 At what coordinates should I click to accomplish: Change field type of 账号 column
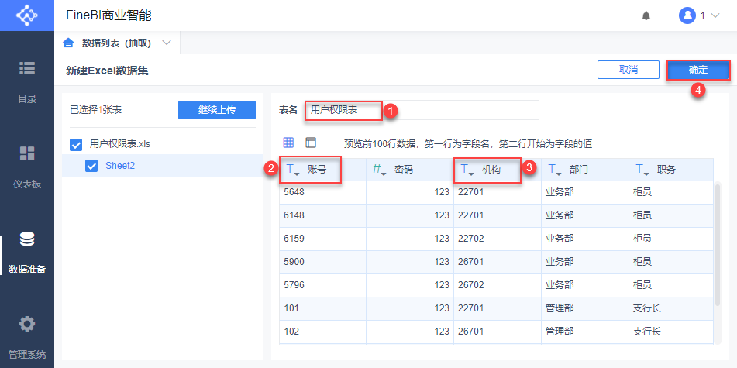293,170
